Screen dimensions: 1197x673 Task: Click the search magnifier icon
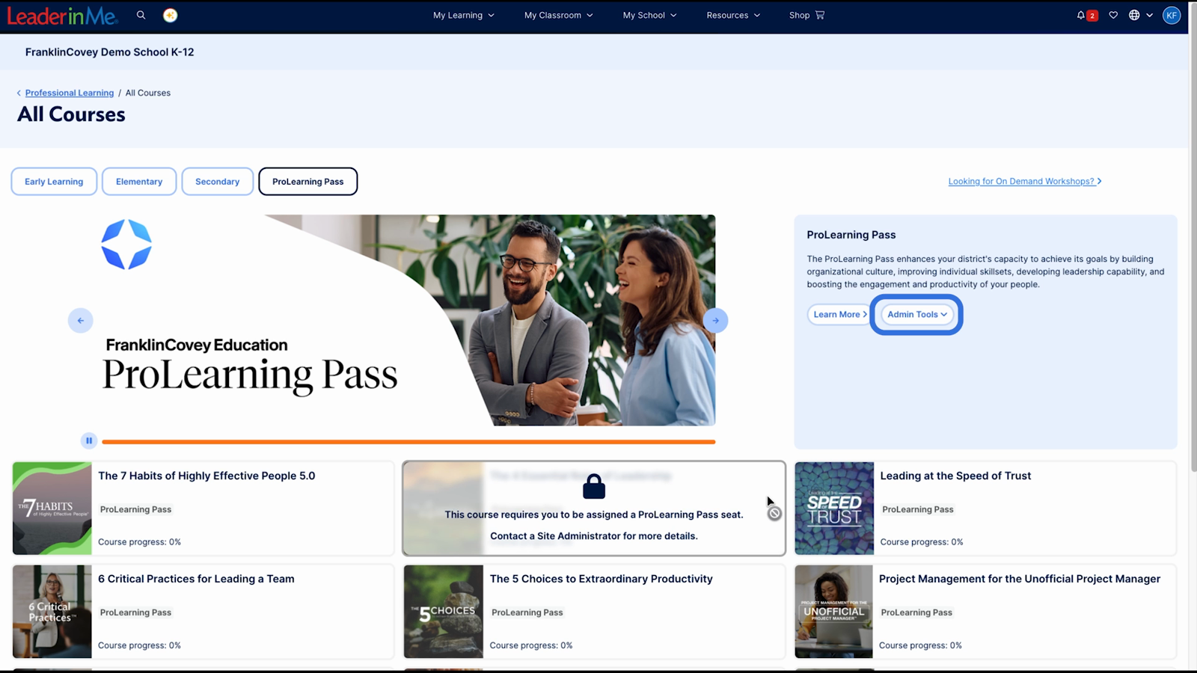(x=141, y=15)
